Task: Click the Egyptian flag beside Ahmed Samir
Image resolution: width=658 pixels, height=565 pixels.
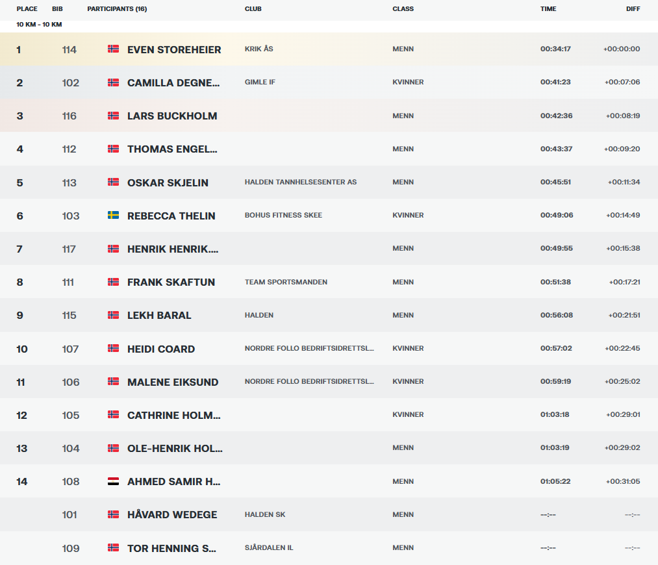Action: coord(113,481)
